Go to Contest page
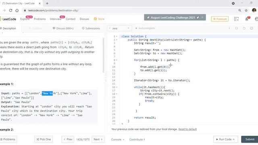258x145 pixels. pos(71,19)
